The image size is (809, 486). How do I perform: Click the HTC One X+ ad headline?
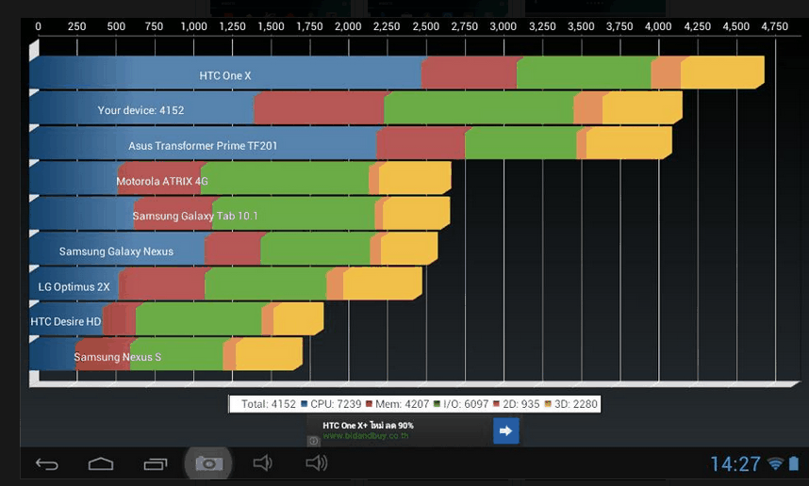point(368,425)
